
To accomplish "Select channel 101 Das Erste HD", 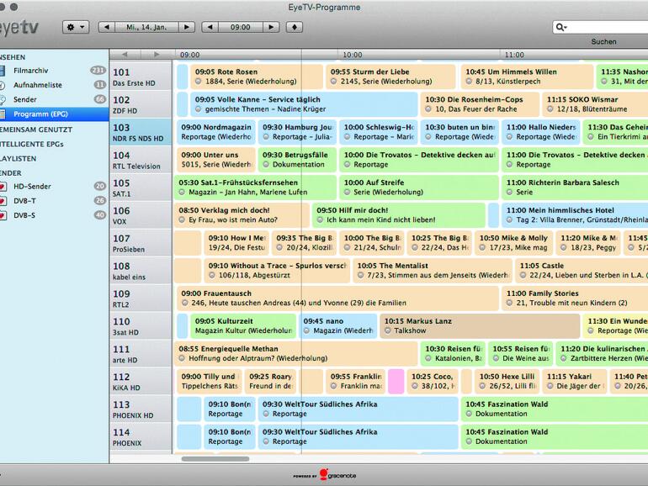I will (141, 77).
